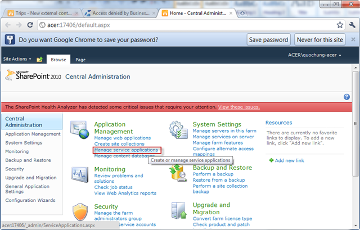
Task: Open Manage web applications link
Action: coord(123,138)
